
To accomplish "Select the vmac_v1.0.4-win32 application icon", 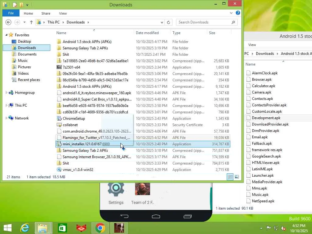I will (x=59, y=169).
